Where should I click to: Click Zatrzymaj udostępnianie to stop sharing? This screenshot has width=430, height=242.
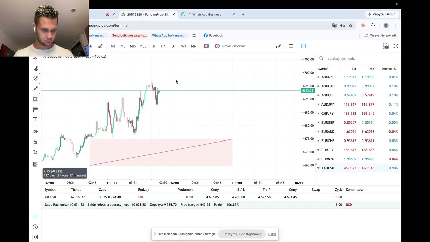[x=242, y=234]
